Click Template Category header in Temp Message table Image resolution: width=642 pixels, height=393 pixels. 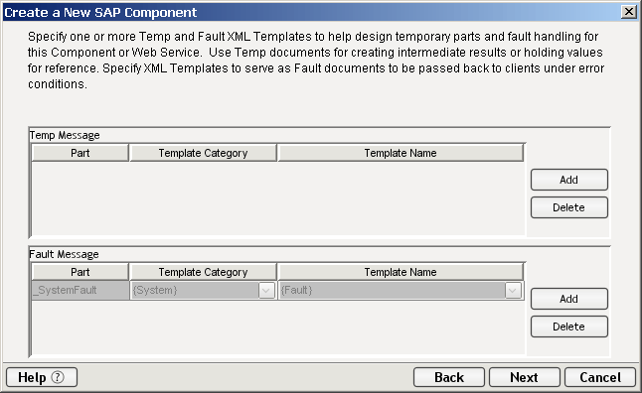(x=203, y=153)
